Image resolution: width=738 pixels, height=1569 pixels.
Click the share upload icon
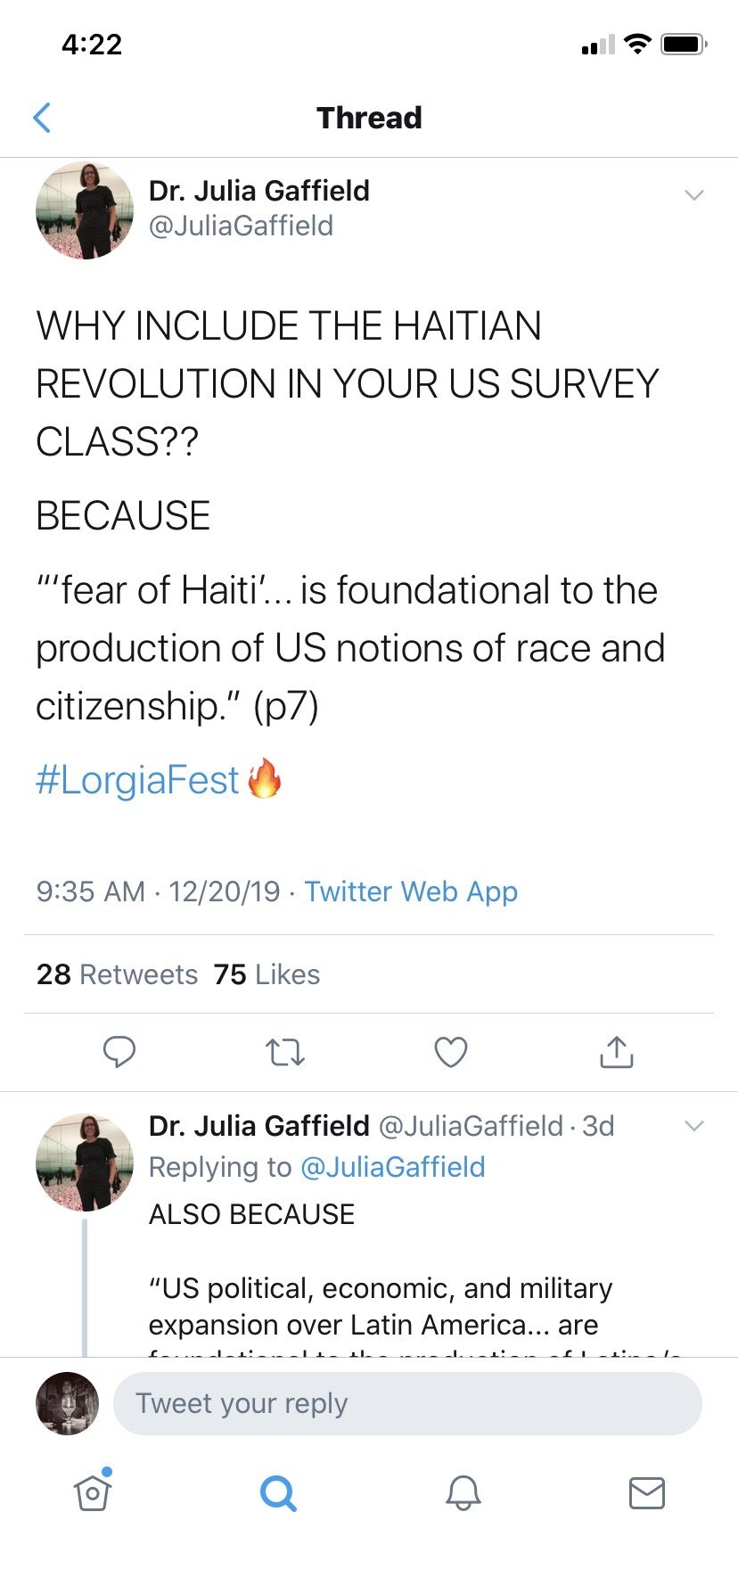pyautogui.click(x=617, y=1052)
